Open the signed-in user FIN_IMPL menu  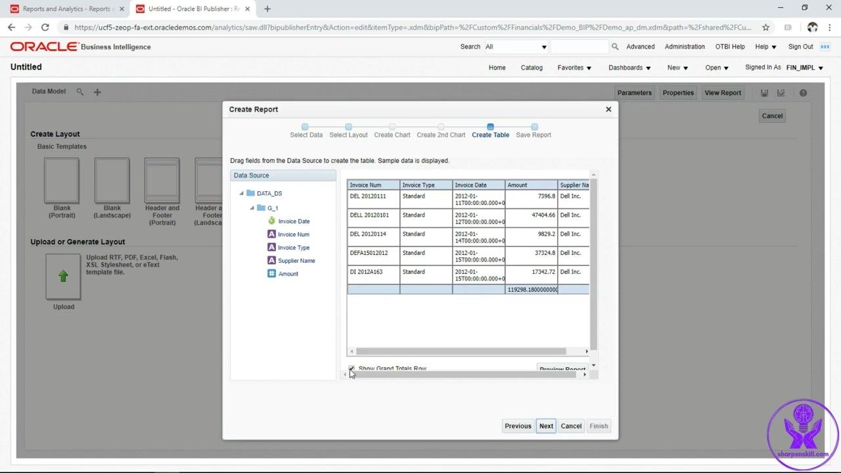pos(805,68)
